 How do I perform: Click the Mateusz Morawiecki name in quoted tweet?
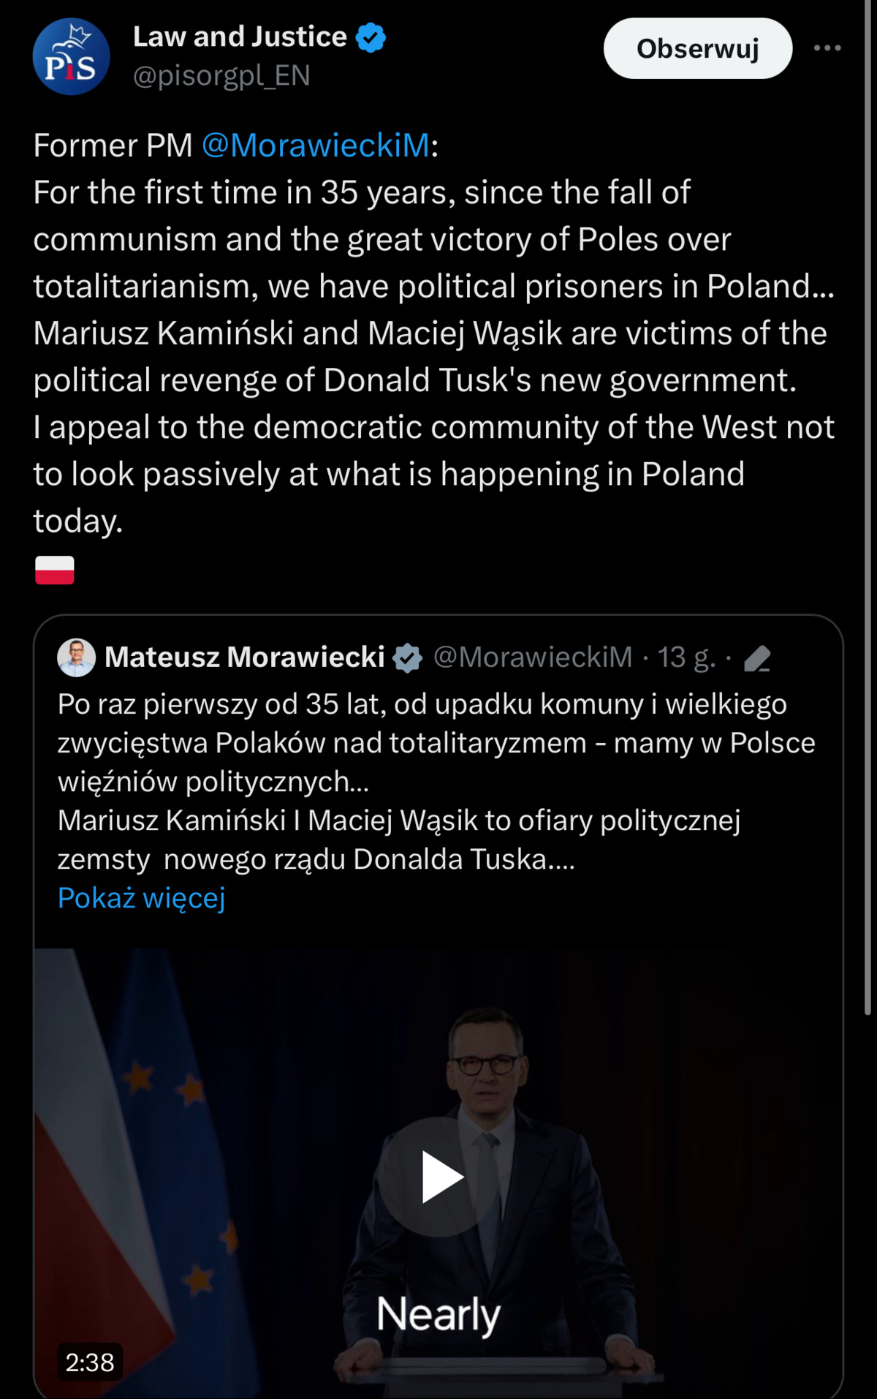click(245, 657)
